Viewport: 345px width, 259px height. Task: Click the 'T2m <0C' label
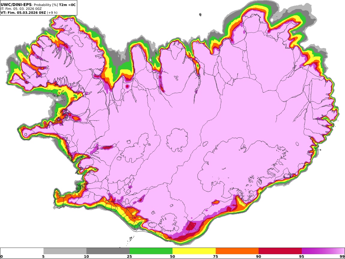(67, 5)
